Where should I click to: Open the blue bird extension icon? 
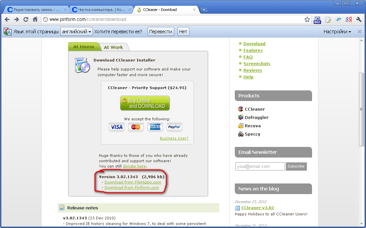coord(338,19)
